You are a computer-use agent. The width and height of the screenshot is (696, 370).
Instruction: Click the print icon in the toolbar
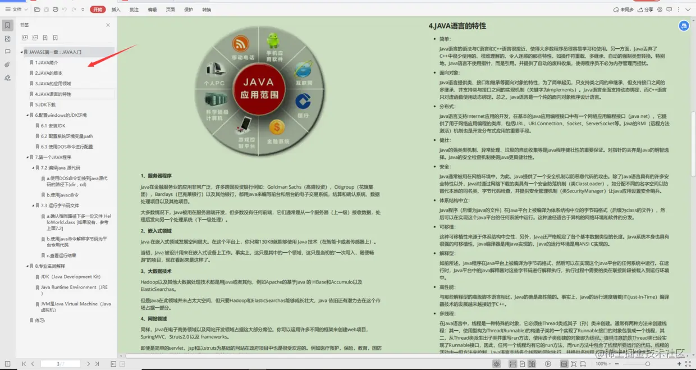(x=55, y=10)
